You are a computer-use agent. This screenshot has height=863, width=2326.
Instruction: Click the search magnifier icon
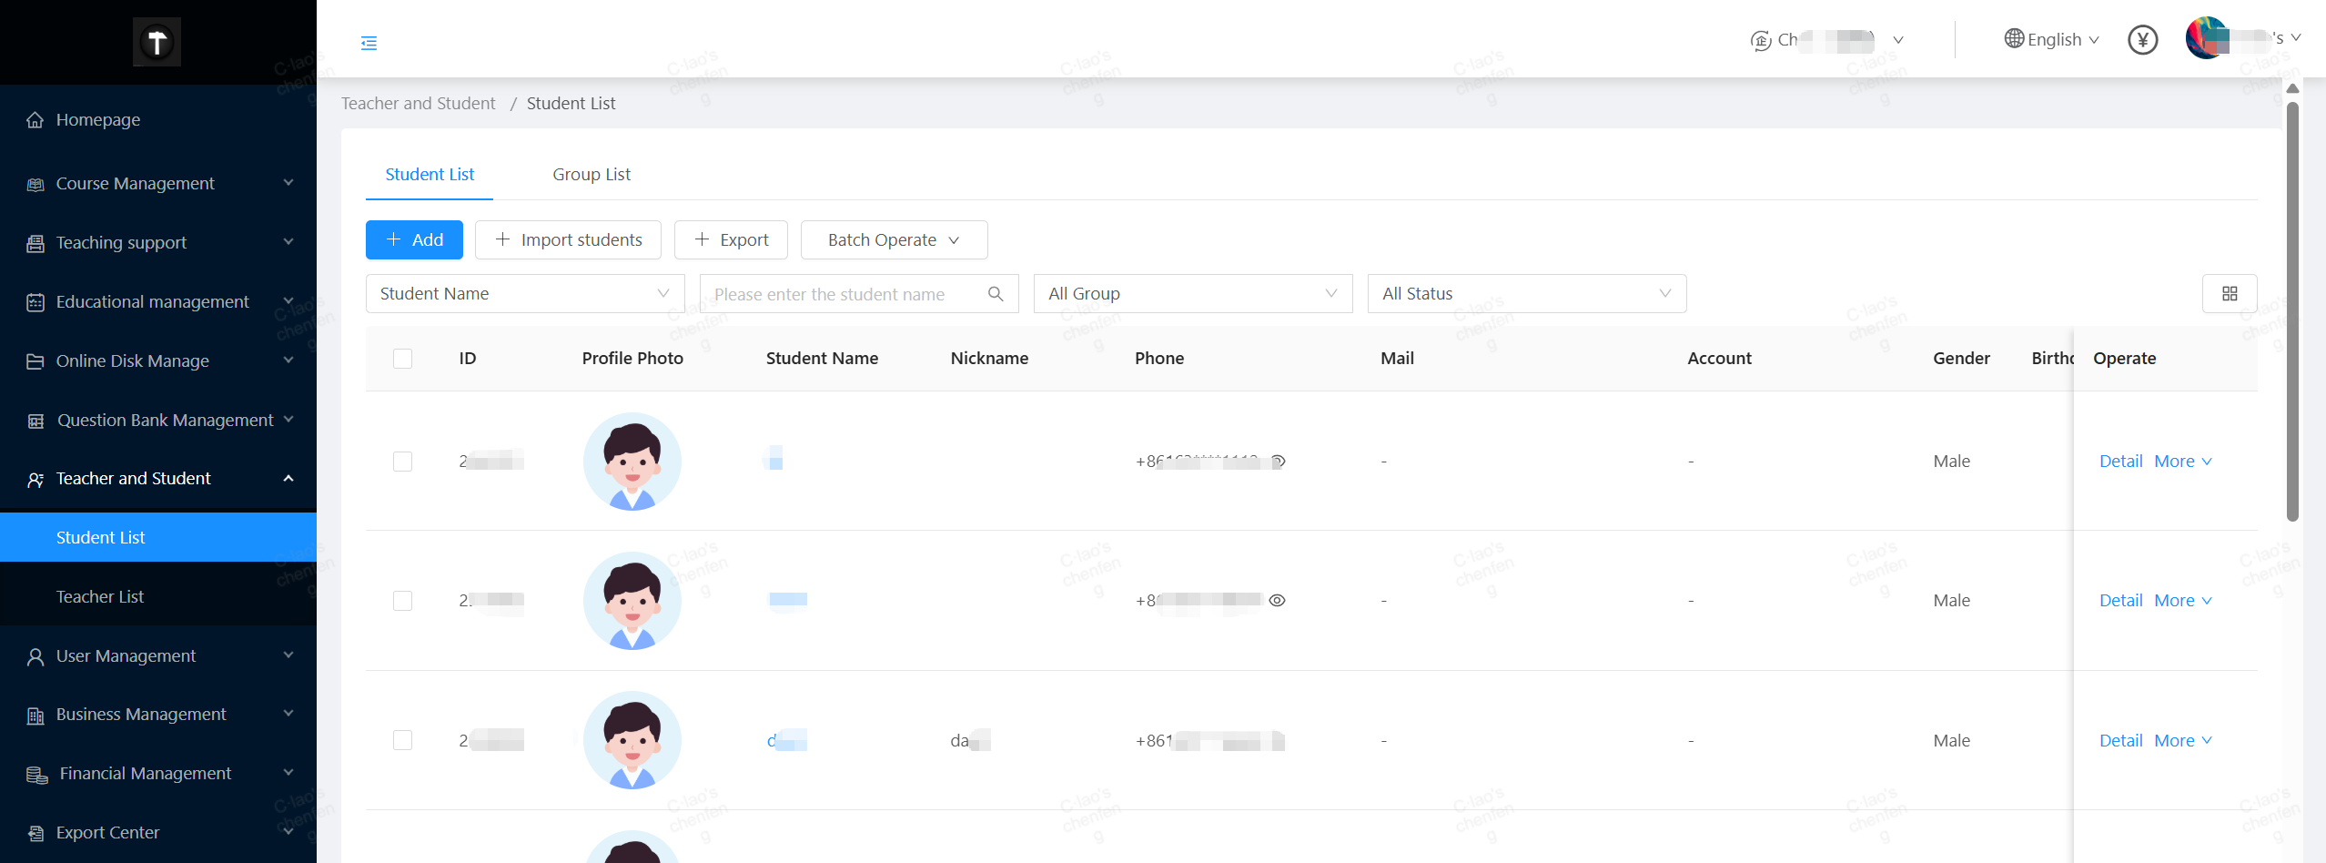pyautogui.click(x=996, y=293)
